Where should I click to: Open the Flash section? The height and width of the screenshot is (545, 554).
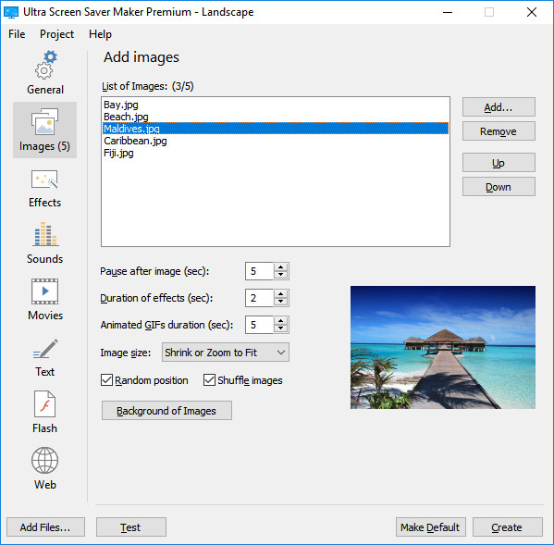click(45, 412)
